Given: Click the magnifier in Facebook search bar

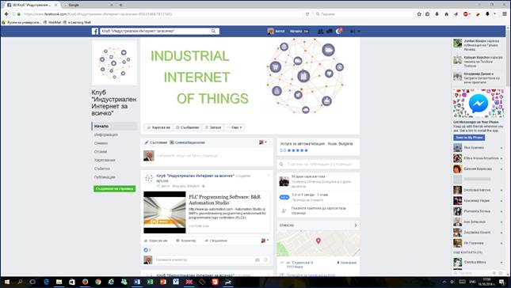Looking at the screenshot, I should 213,31.
